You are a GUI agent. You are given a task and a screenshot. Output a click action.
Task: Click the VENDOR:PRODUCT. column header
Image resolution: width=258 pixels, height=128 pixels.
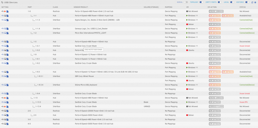coord(81,7)
